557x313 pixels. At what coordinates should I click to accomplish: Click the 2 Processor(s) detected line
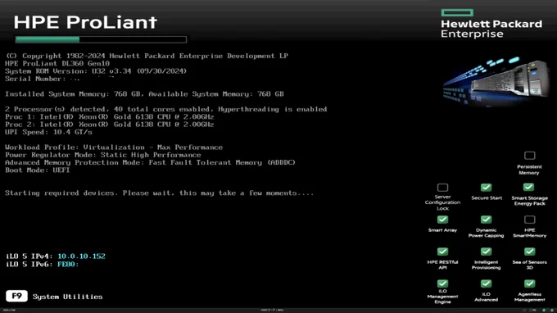[x=166, y=109]
